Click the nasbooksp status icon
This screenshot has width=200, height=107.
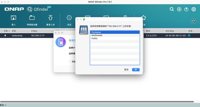tap(189, 36)
